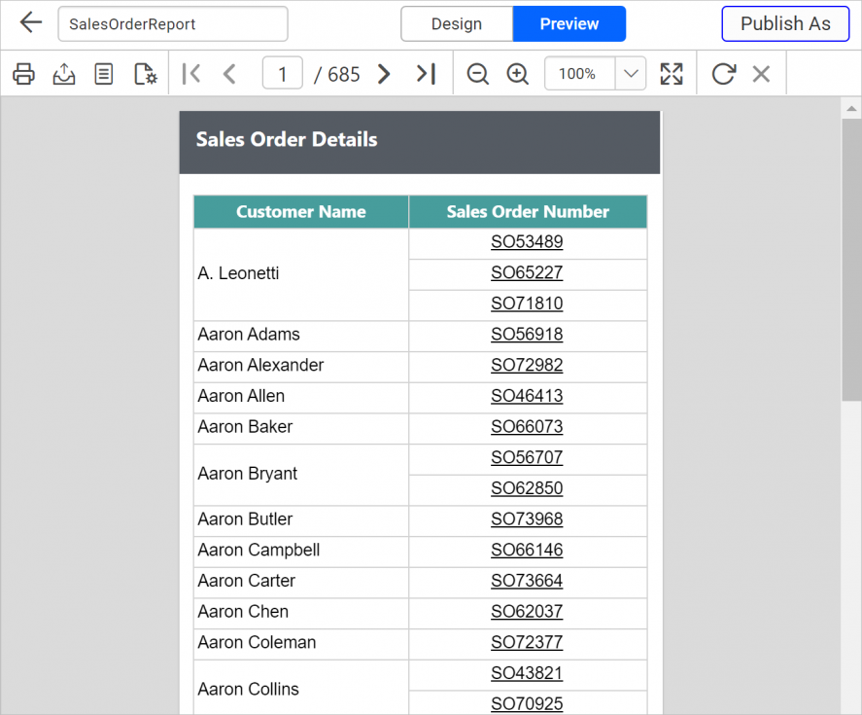Click the Aaron Alexander cell
The image size is (862, 715).
coord(301,367)
